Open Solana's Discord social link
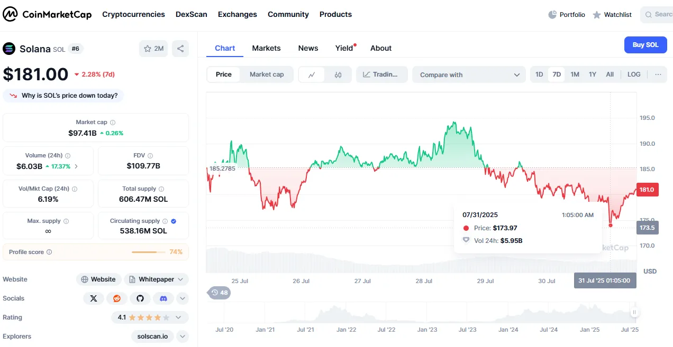The image size is (673, 347). click(x=163, y=298)
